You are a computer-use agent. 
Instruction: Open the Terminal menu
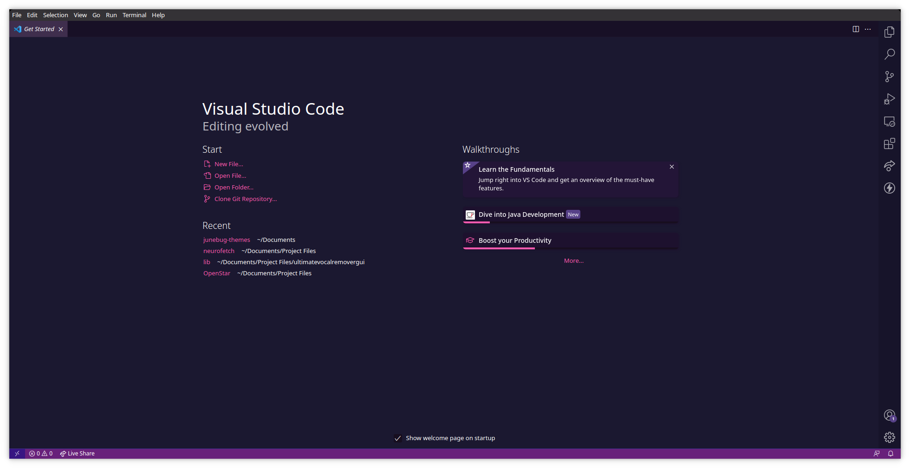tap(134, 15)
